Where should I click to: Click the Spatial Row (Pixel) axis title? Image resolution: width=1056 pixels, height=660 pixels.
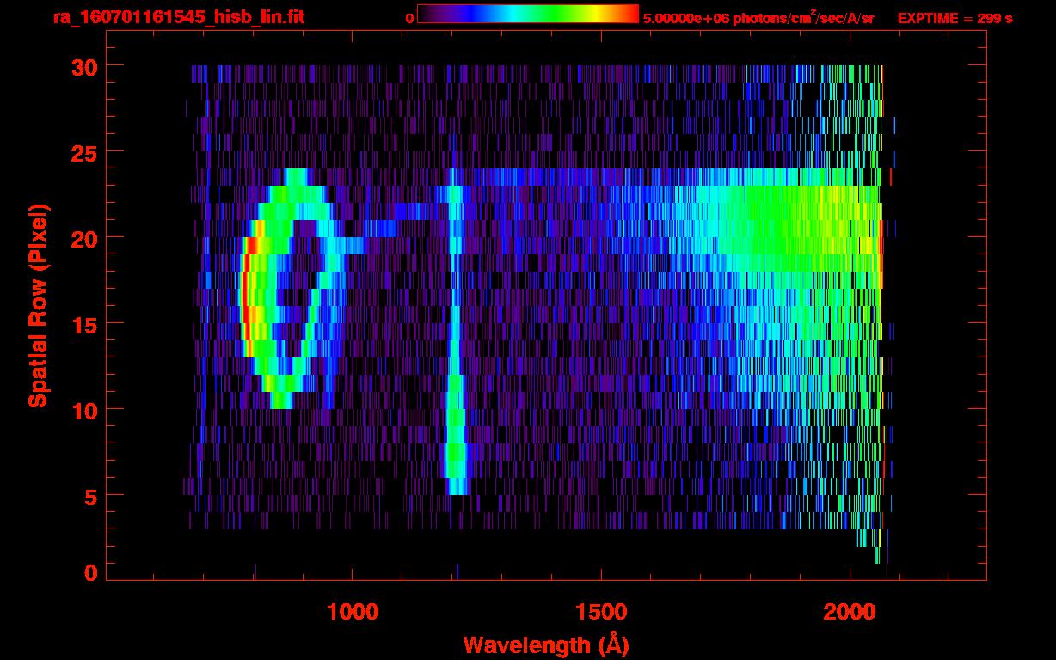pos(38,305)
